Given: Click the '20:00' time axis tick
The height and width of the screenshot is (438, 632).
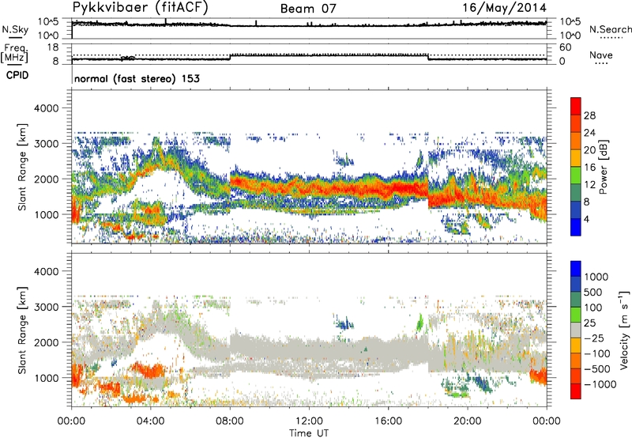Looking at the screenshot, I should 467,421.
